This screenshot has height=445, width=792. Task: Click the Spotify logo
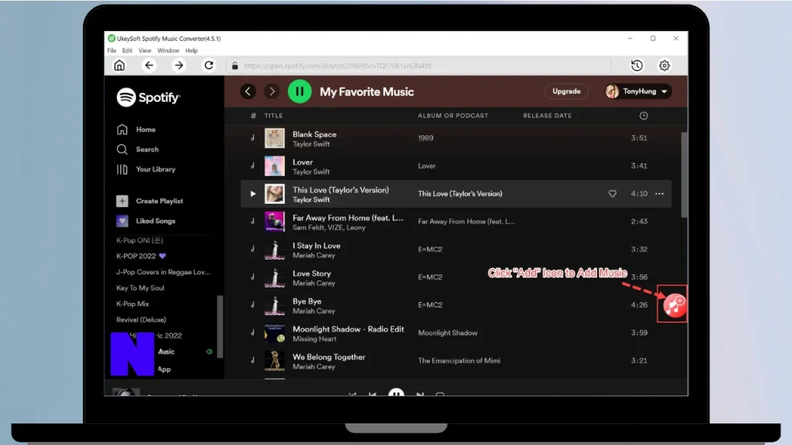[x=148, y=97]
